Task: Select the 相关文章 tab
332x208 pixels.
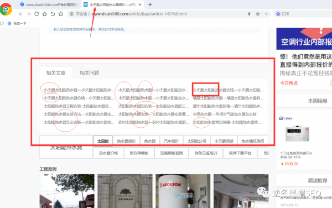Action: click(56, 73)
